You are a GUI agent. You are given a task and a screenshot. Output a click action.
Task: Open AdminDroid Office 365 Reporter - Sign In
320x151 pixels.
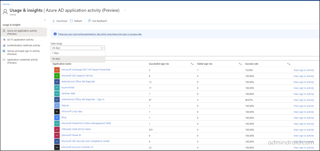coord(83,99)
